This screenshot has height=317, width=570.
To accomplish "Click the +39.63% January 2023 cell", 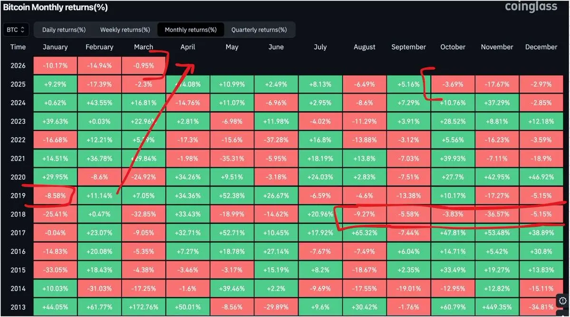I will coord(55,121).
